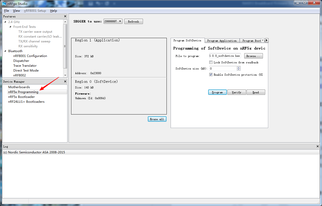322x206 pixels.
Task: Click the SoftDevice size input field
Action: point(223,68)
